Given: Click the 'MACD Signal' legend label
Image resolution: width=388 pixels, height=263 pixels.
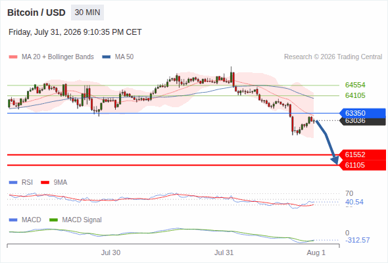Looking at the screenshot, I should 82,220.
